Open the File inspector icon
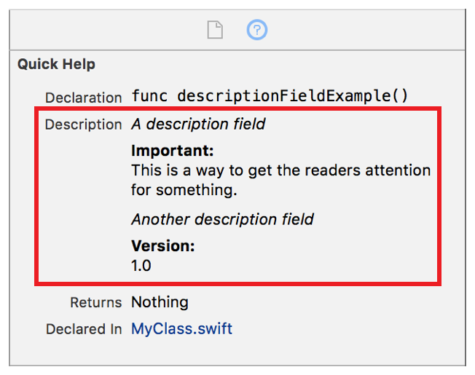The height and width of the screenshot is (375, 475). click(x=215, y=30)
